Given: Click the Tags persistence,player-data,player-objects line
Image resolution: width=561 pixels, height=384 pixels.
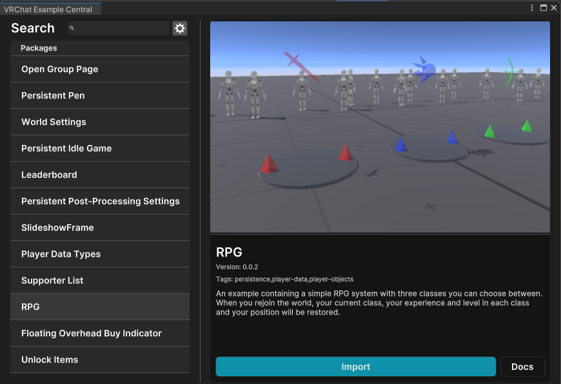Looking at the screenshot, I should tap(284, 279).
